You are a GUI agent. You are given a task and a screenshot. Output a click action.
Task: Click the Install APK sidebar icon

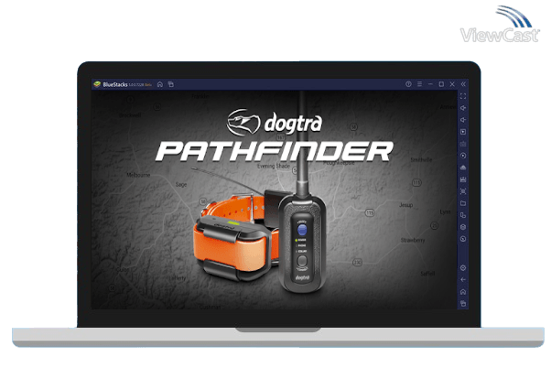[463, 168]
